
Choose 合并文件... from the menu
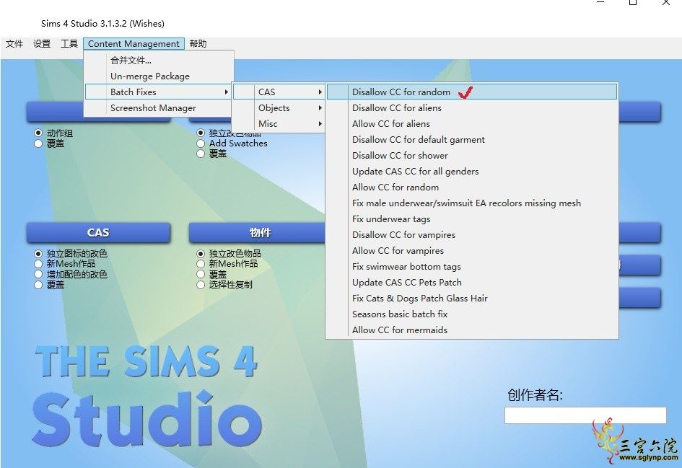(159, 61)
